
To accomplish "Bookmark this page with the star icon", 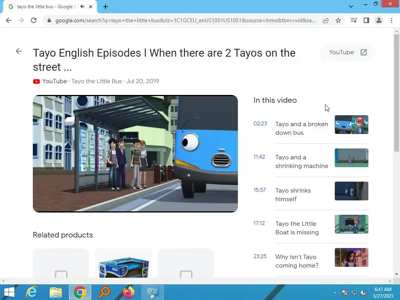I will [338, 20].
